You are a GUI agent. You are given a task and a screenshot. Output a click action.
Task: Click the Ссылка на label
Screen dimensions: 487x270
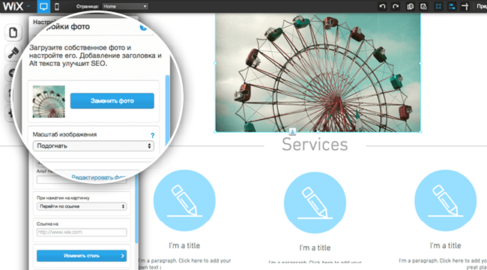(47, 224)
